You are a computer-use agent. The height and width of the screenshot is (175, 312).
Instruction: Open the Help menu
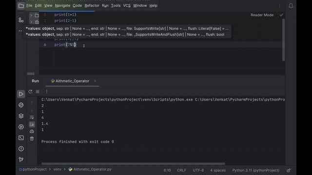(x=153, y=5)
